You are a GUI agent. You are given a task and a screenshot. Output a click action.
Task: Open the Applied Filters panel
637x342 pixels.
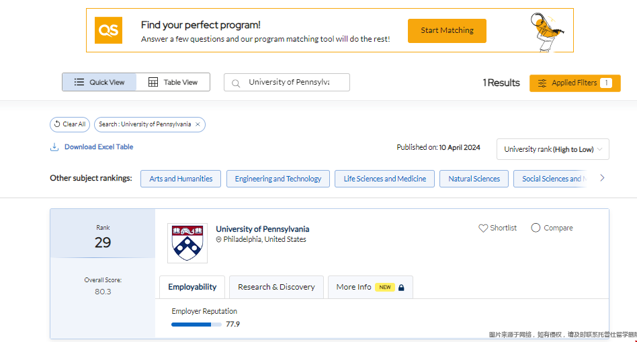click(575, 83)
